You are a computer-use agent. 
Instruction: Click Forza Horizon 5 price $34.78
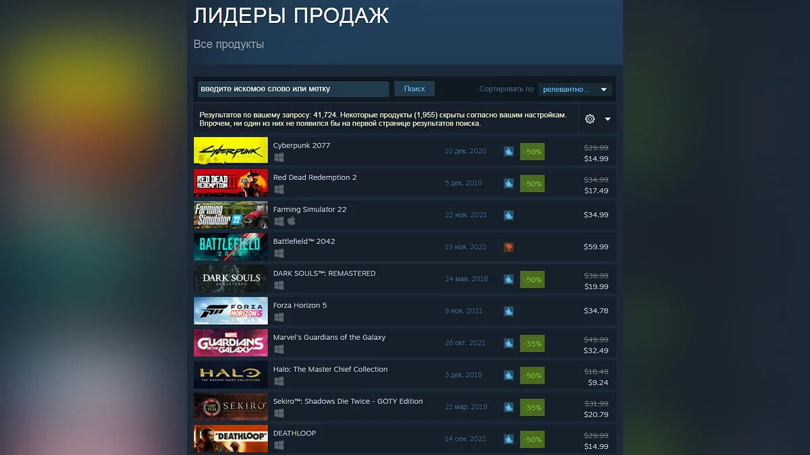pyautogui.click(x=596, y=311)
